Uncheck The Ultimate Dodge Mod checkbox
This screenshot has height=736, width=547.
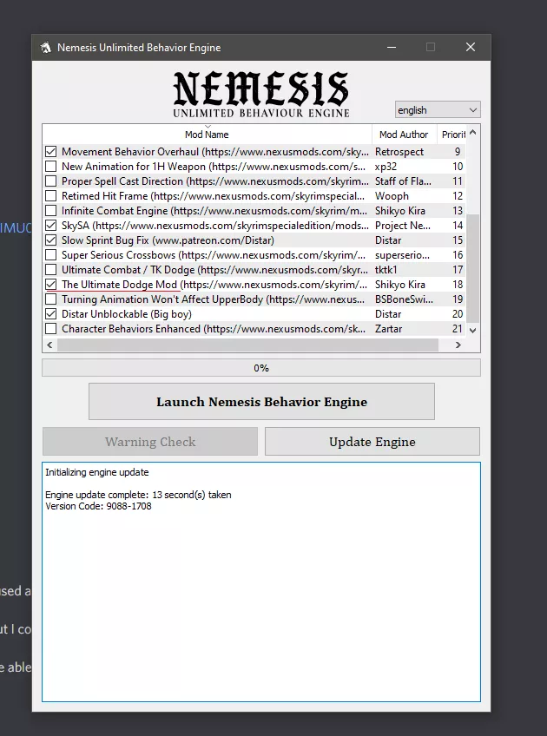(50, 285)
